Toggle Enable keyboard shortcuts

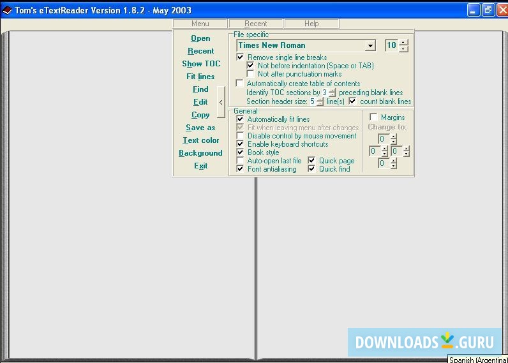240,144
